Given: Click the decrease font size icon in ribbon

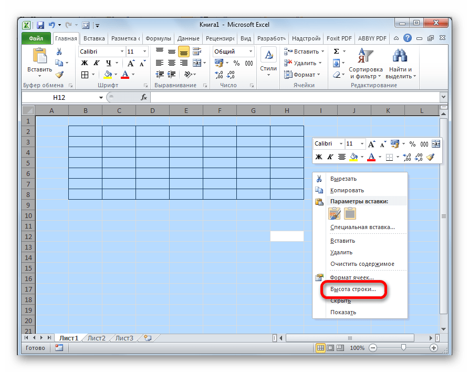Looking at the screenshot, I should pos(142,63).
